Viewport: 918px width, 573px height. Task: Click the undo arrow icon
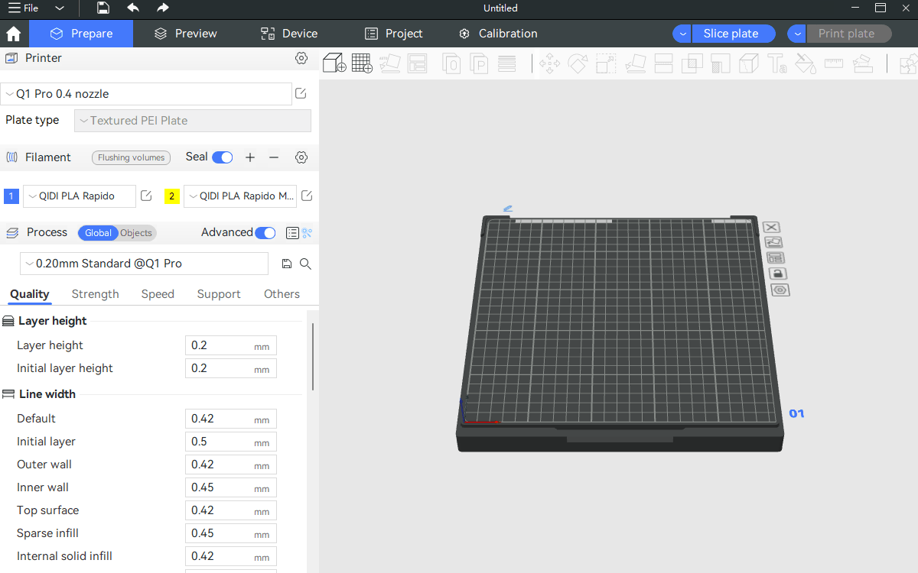(133, 8)
